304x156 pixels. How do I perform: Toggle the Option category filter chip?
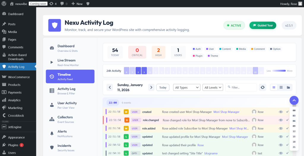coord(275,49)
